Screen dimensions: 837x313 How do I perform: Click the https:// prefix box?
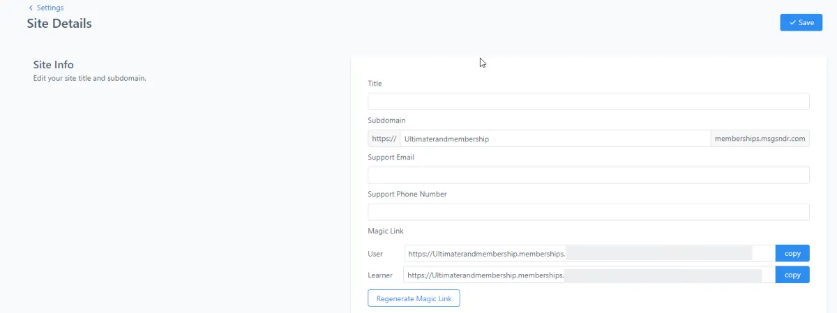coord(384,139)
